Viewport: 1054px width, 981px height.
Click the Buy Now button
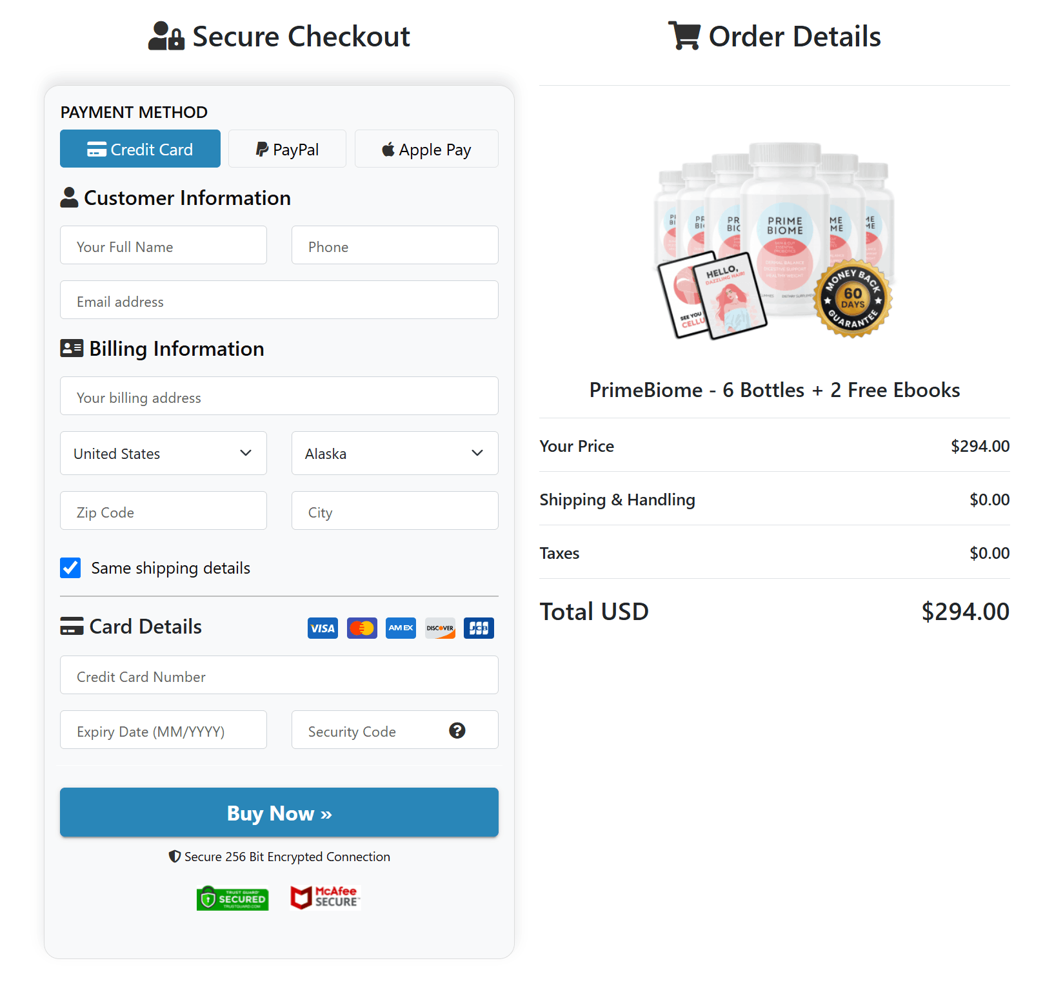[279, 813]
